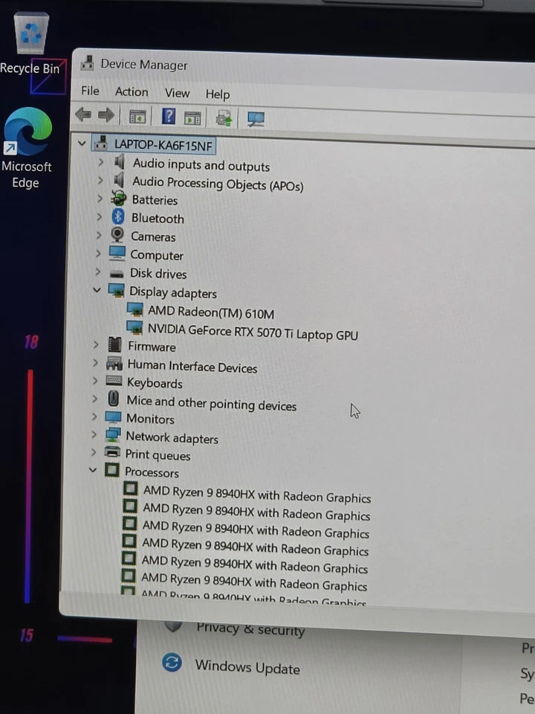
Task: Expand Audio inputs and outputs chevron
Action: (101, 161)
